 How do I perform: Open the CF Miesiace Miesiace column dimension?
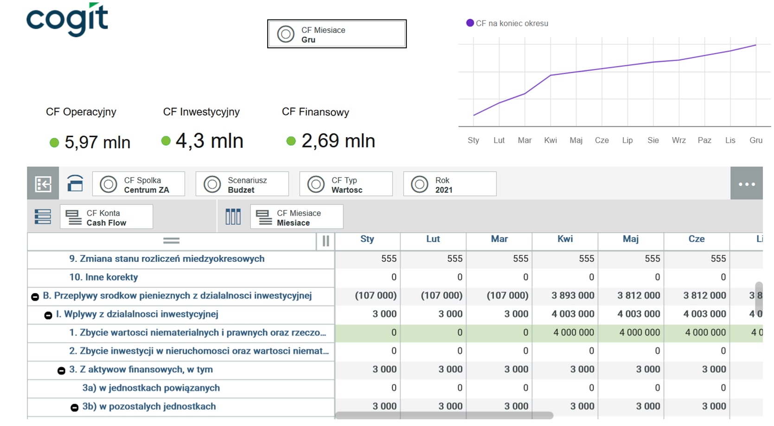coord(297,217)
